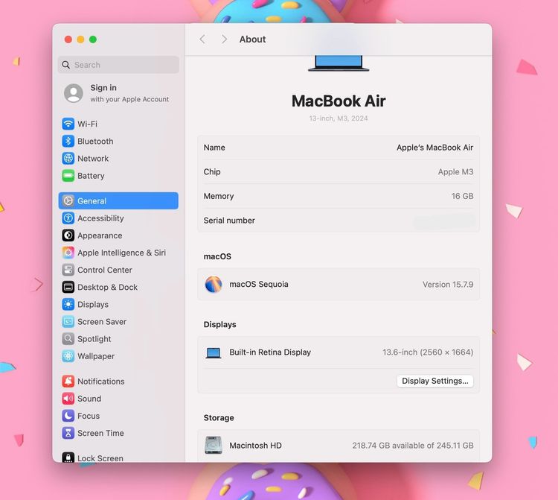Edit the Name field Apple's MacBook Air
The height and width of the screenshot is (500, 558).
[435, 148]
